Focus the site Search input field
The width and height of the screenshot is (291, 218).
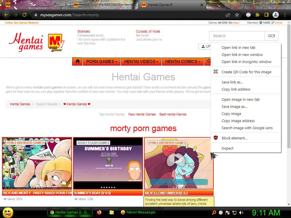(237, 36)
